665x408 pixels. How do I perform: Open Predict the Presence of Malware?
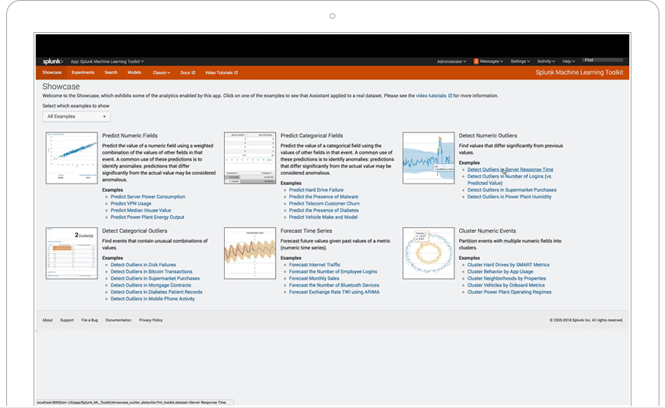pos(323,197)
